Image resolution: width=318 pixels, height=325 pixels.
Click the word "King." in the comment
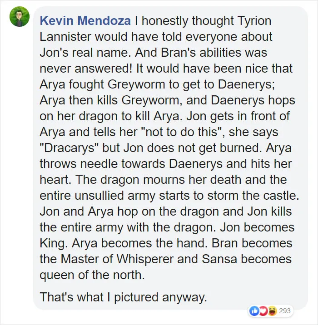[x=54, y=243]
